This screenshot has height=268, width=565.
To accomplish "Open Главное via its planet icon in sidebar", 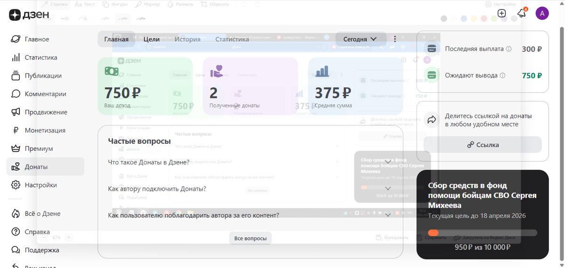I will pos(16,39).
